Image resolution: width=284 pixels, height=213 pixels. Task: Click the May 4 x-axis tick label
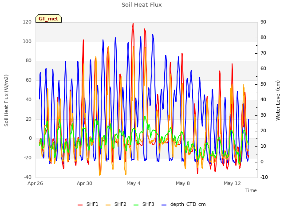(x=134, y=183)
